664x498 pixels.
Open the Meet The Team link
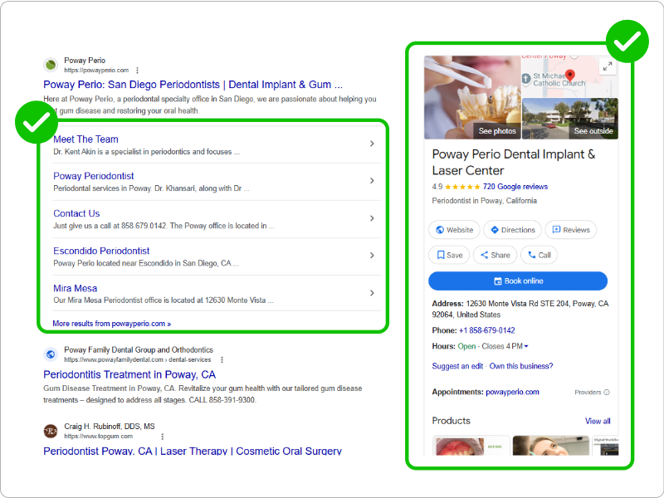tap(85, 139)
